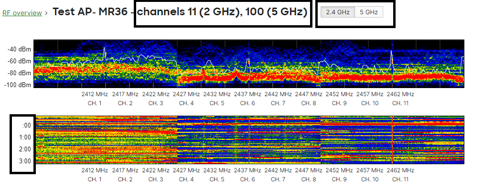This screenshot has width=483, height=188.
Task: Click CH. 4 label under the waterfall chart
Action: 186,179
